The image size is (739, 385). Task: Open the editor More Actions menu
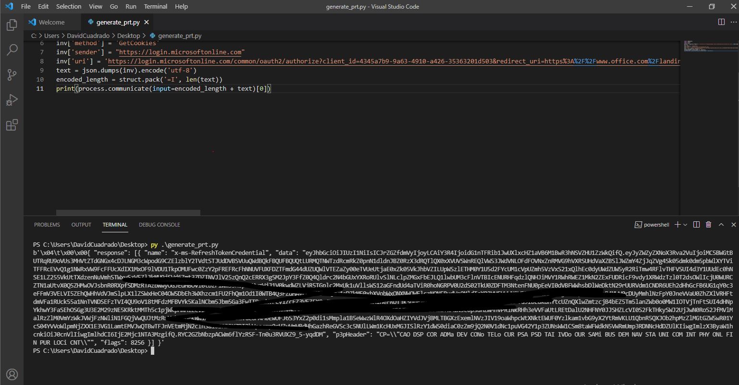point(734,22)
